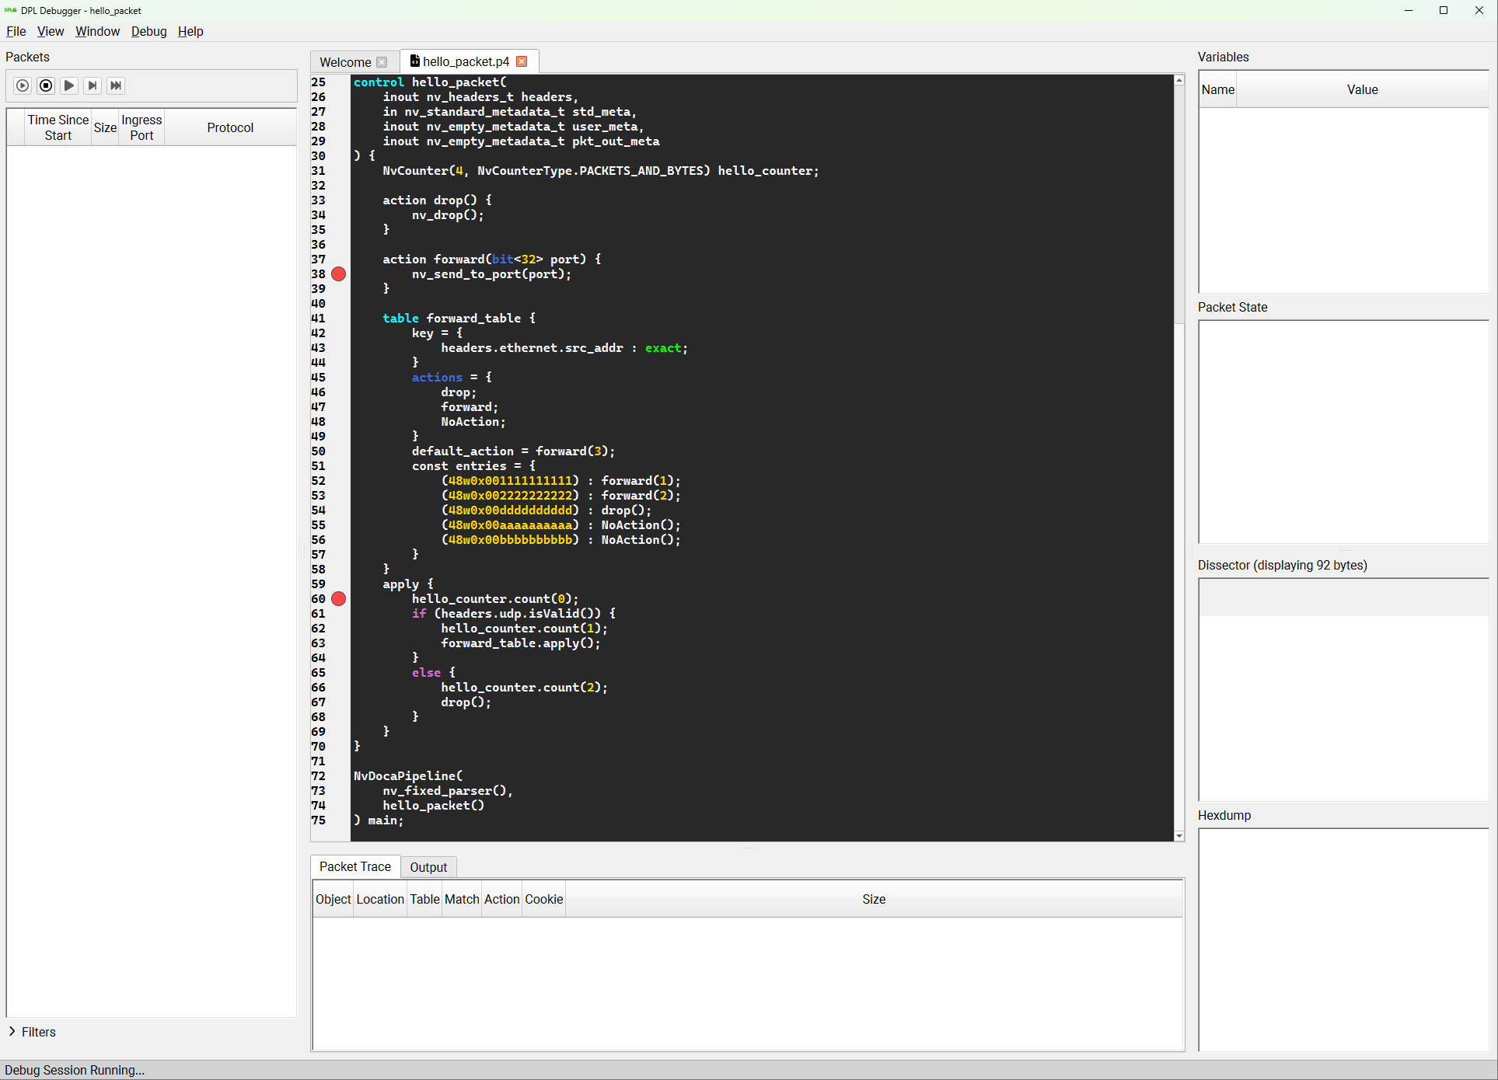Toggle the breakpoint on line 60
The image size is (1498, 1080).
tap(339, 599)
